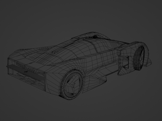Select the front wheel of the wireframe car
162x121 pixels.
click(72, 85)
